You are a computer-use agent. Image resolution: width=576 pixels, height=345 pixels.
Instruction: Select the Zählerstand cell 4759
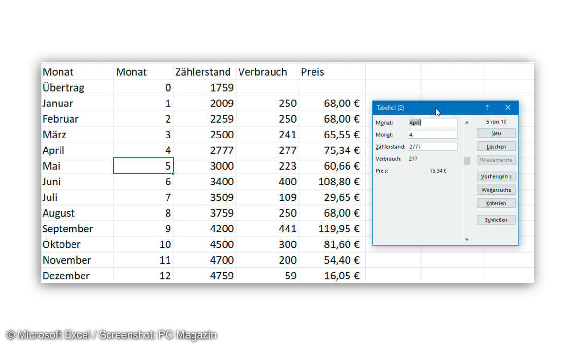coord(205,276)
